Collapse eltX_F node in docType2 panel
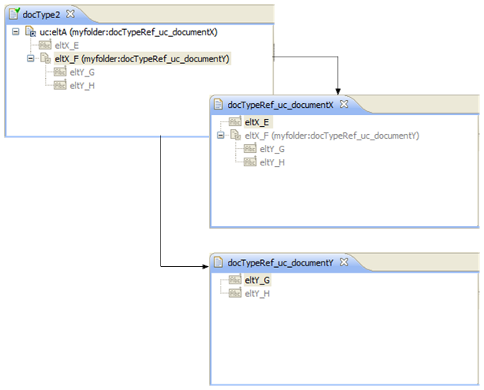Viewport: 484px width, 390px height. (x=30, y=58)
